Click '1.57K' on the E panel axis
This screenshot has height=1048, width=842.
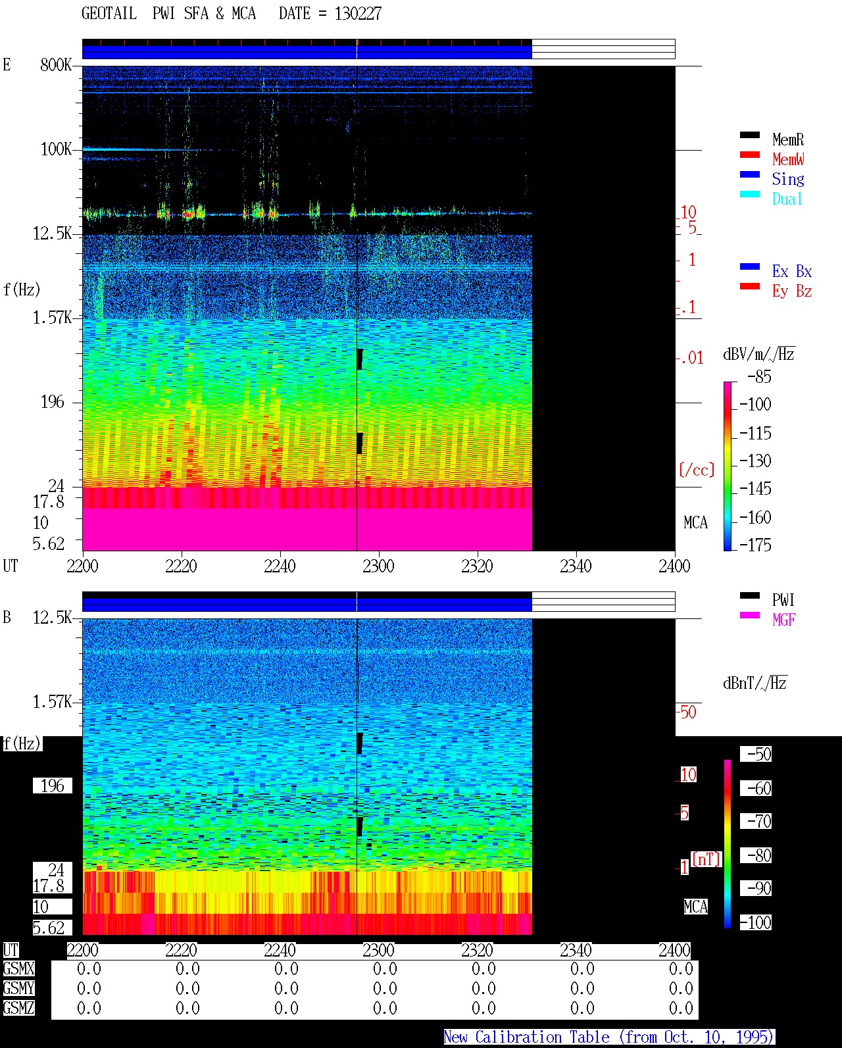click(53, 318)
